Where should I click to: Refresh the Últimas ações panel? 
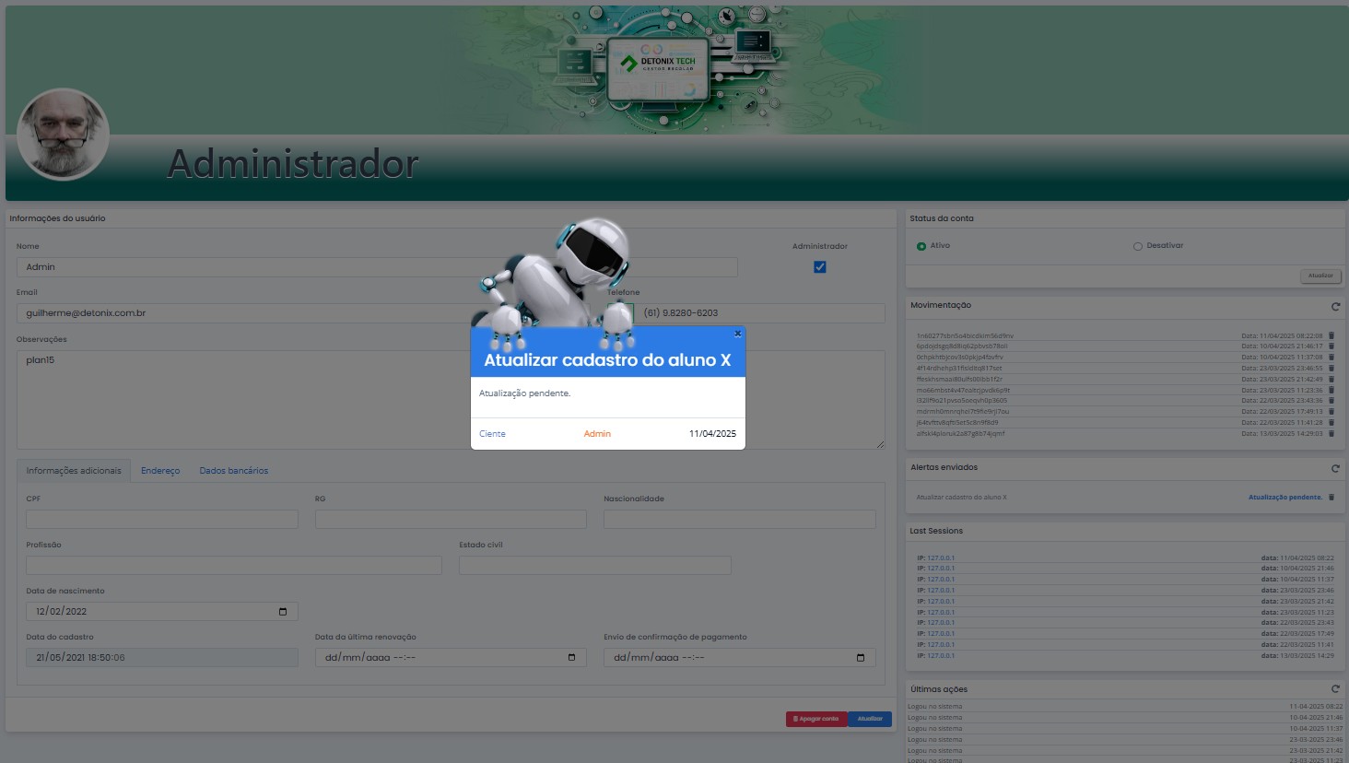(1335, 689)
